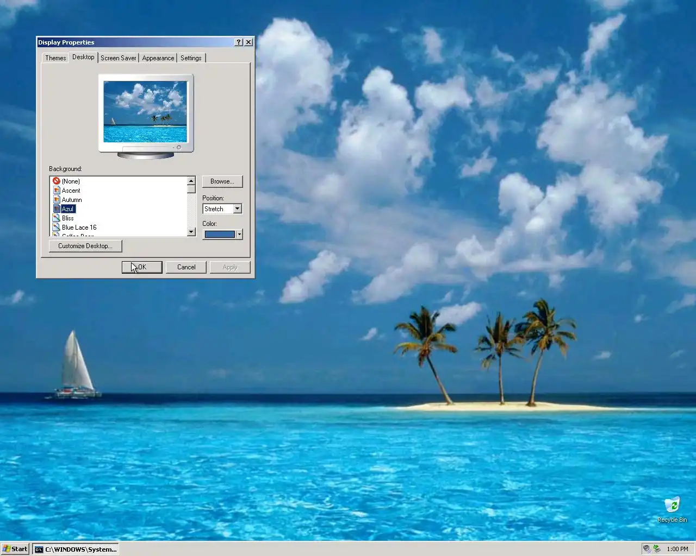Select "(None)" in the Background list
Viewport: 696px width, 556px height.
click(71, 181)
